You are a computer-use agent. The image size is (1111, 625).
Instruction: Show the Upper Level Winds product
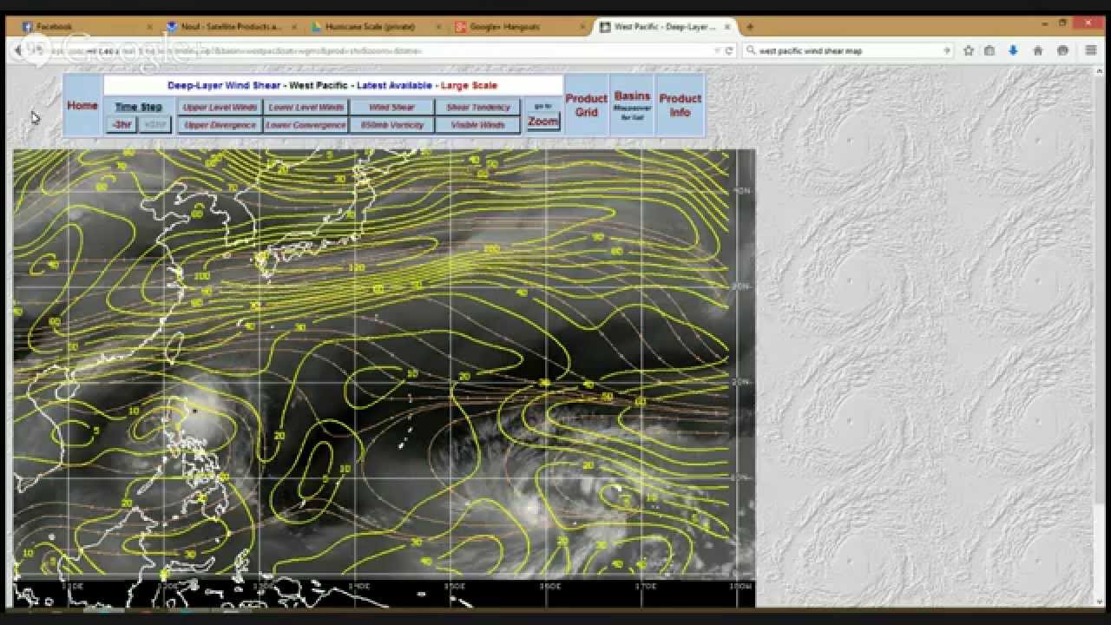click(x=220, y=108)
